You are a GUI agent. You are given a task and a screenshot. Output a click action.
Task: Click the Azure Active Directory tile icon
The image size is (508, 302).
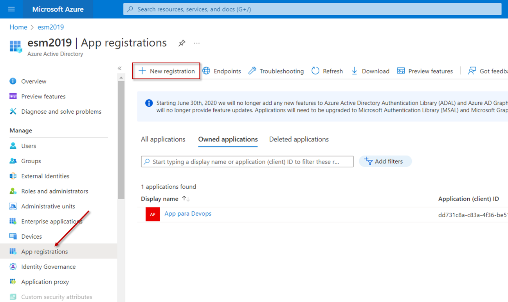[16, 46]
